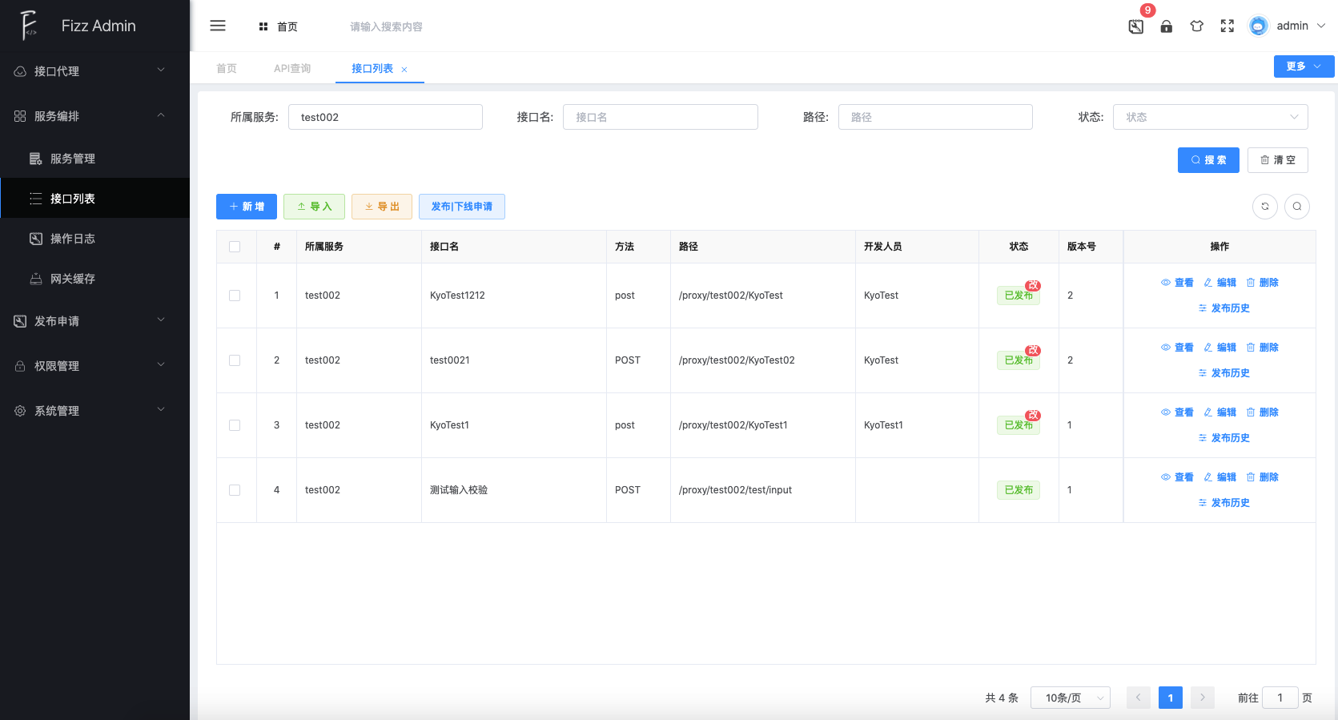Image resolution: width=1338 pixels, height=720 pixels.
Task: Click the lock screen icon
Action: pyautogui.click(x=1167, y=26)
